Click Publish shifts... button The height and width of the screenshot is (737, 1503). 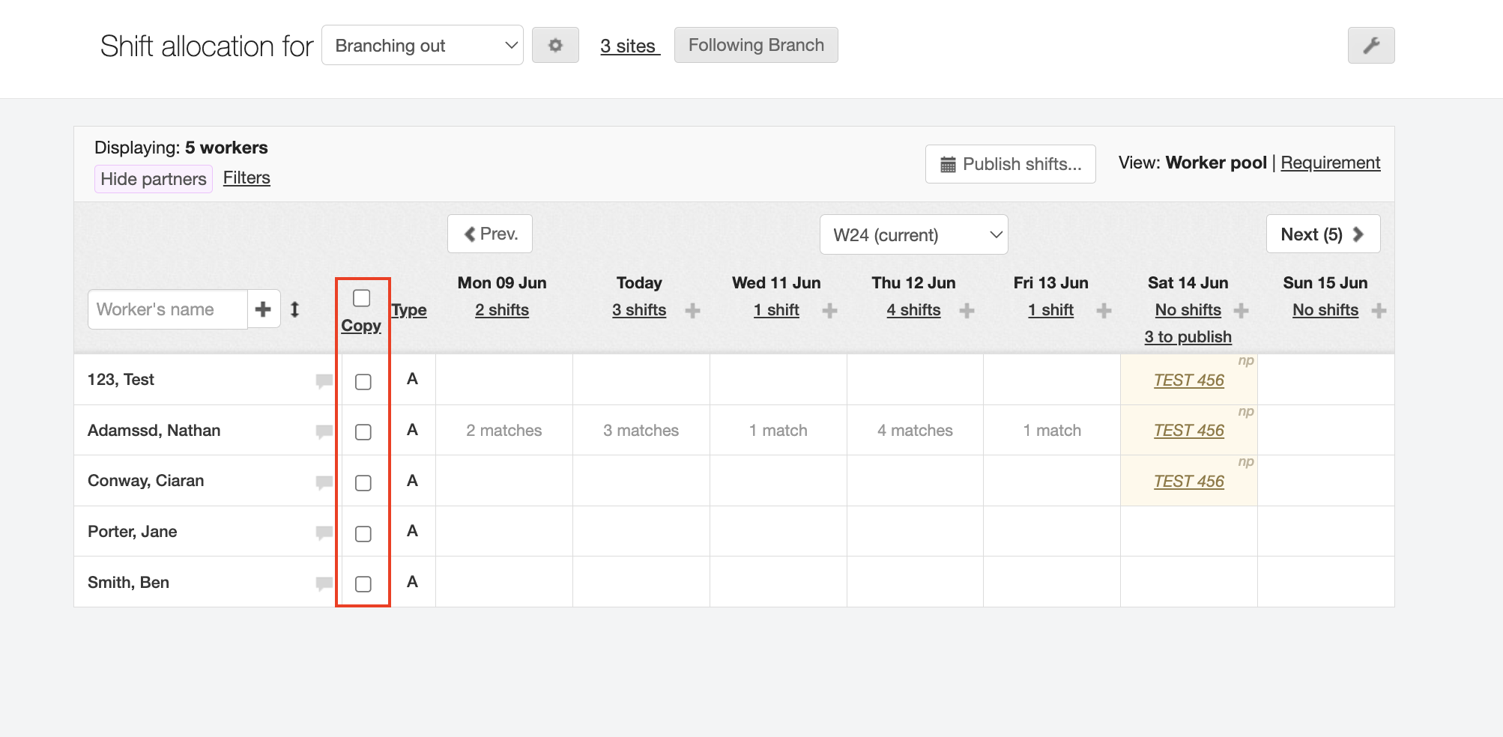pos(1010,164)
